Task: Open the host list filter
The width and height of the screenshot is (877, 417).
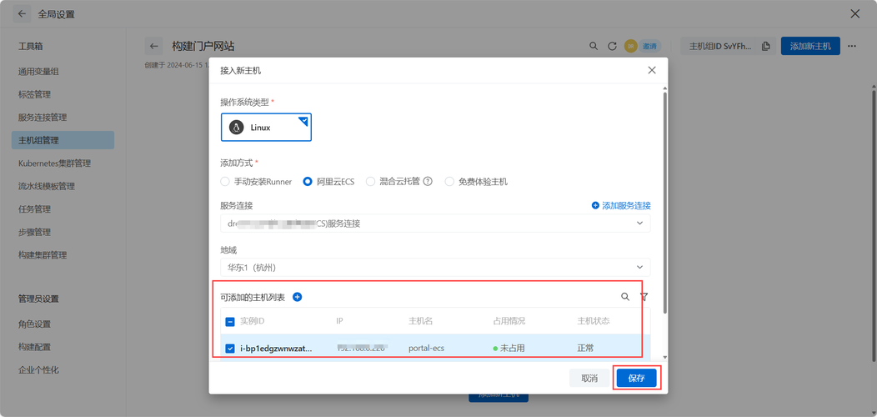Action: [x=644, y=297]
